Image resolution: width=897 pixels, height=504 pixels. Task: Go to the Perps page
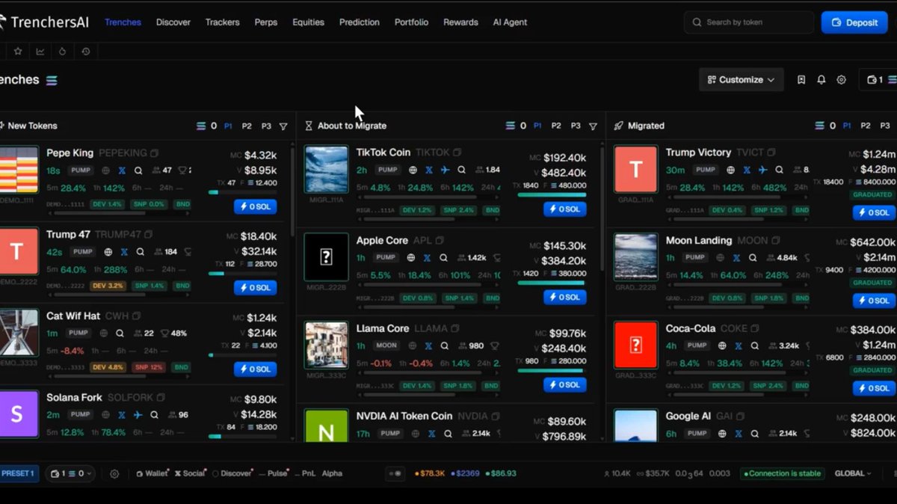click(x=265, y=22)
